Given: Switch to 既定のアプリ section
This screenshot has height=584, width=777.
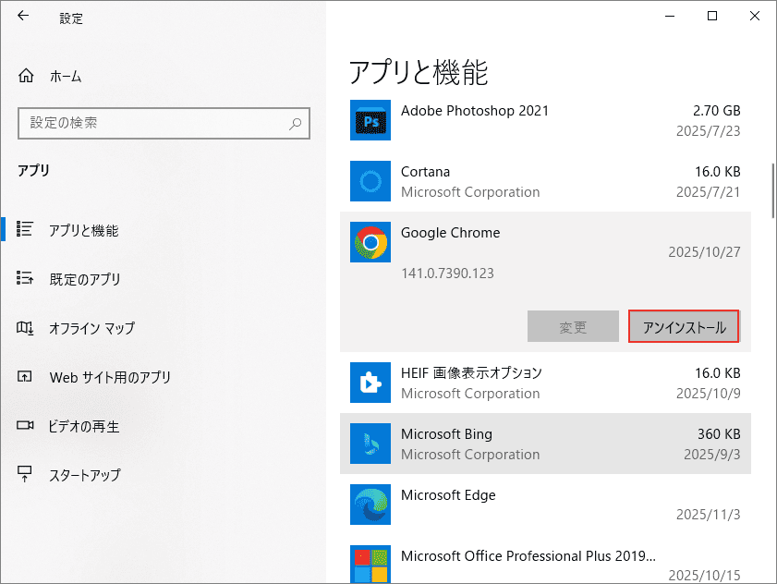Looking at the screenshot, I should (x=84, y=279).
